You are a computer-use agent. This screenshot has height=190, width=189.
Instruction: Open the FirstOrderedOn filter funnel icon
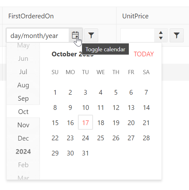91,35
